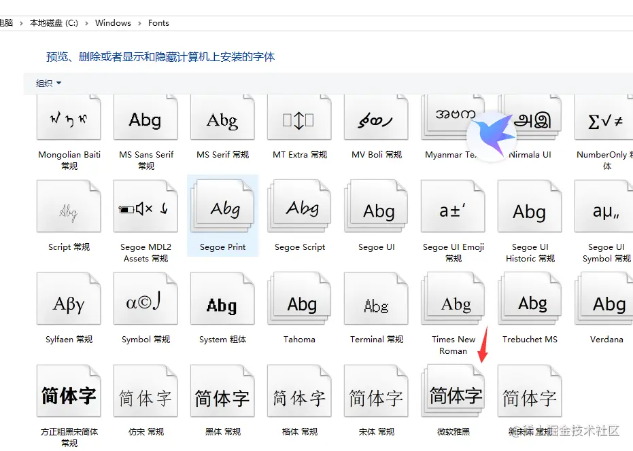Click the MV Boli 常规 label

(377, 154)
